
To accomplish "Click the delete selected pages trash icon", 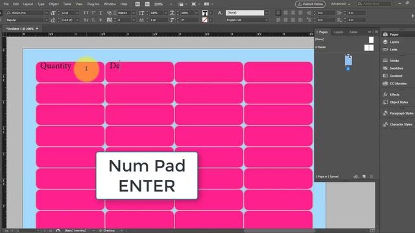I will tap(372, 176).
